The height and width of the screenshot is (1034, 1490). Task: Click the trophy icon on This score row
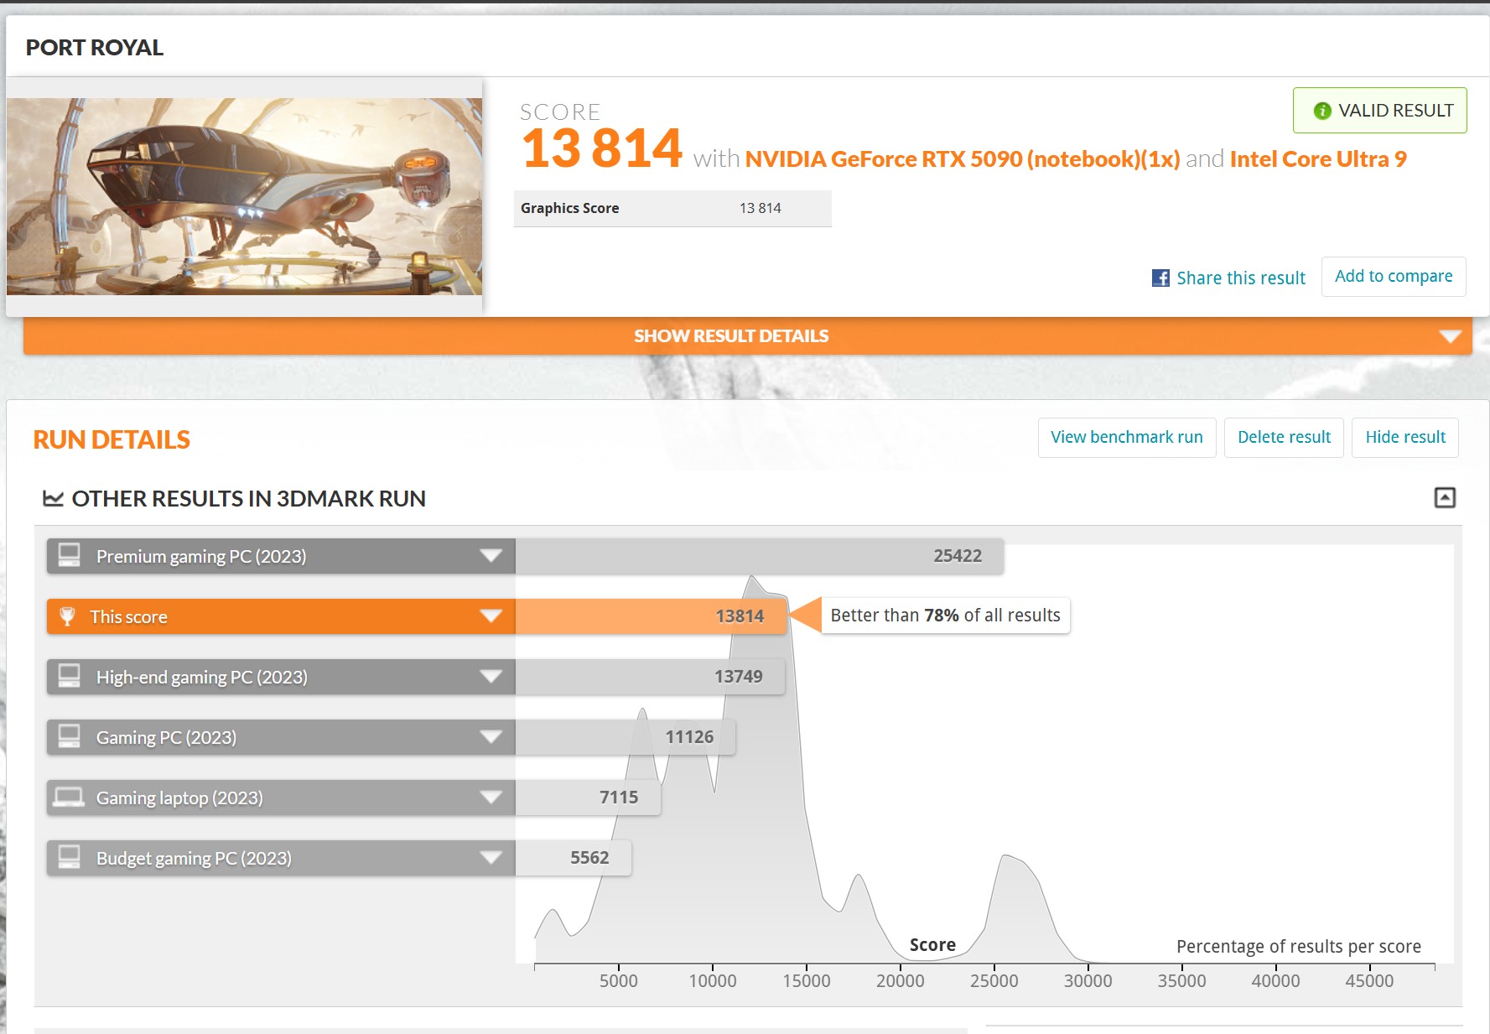coord(68,616)
